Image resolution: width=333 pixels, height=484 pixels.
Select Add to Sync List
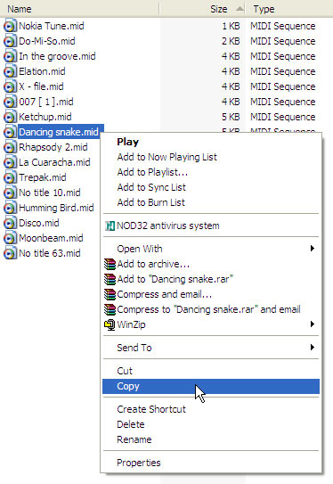click(211, 187)
